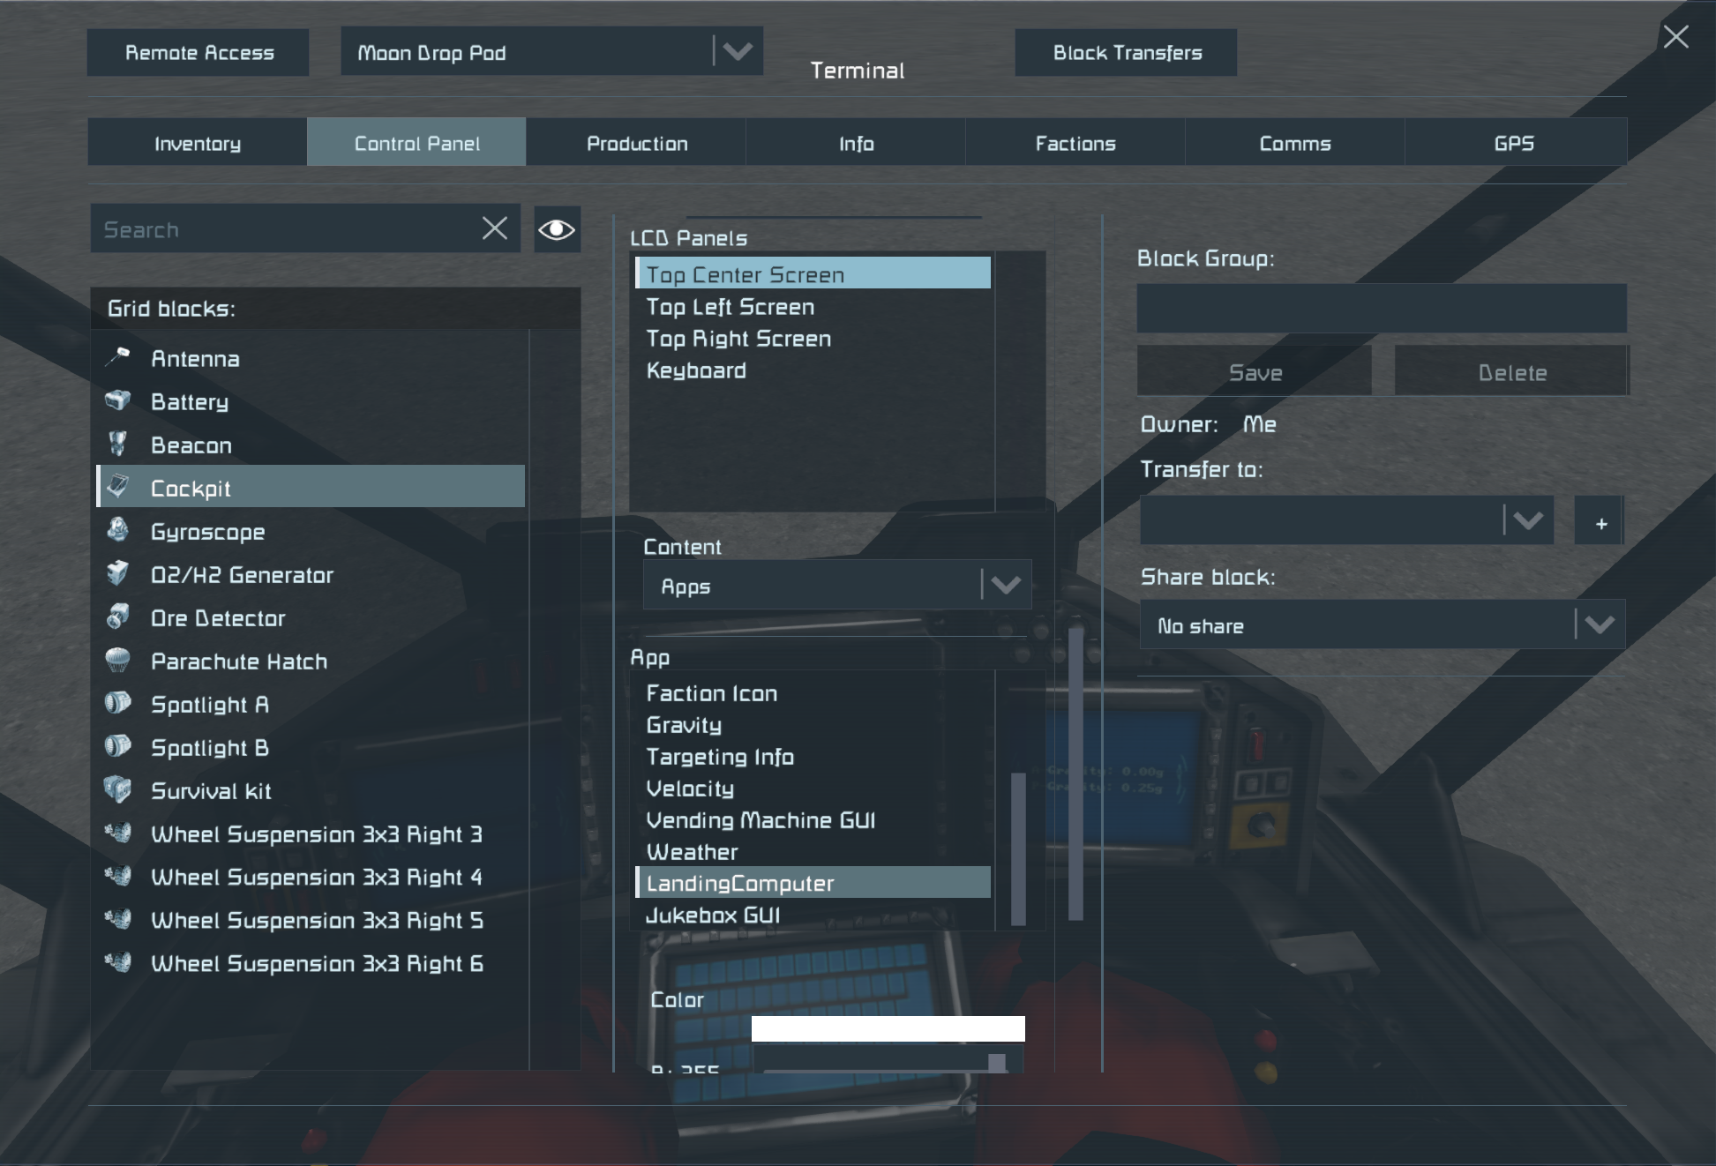The image size is (1716, 1166).
Task: Click the Beacon block icon
Action: [117, 444]
